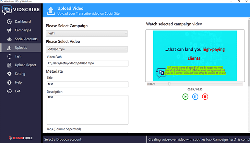Click the Campaigns megaphone icon
The height and width of the screenshot is (143, 250).
coord(9,30)
